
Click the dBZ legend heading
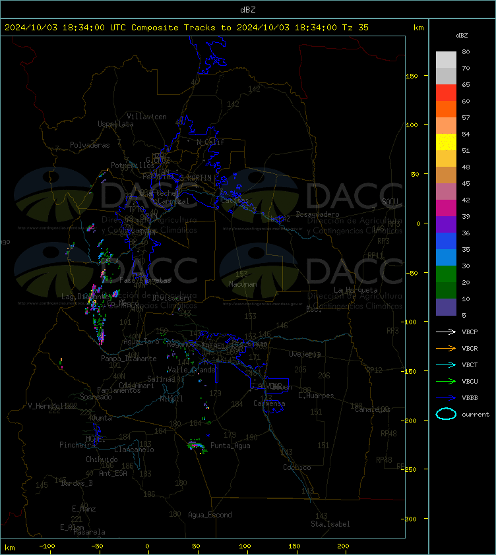[462, 36]
